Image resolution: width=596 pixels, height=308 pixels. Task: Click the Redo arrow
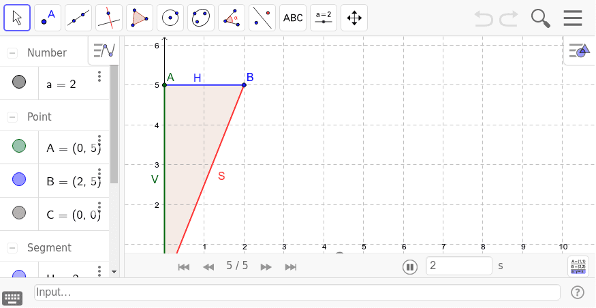[509, 18]
